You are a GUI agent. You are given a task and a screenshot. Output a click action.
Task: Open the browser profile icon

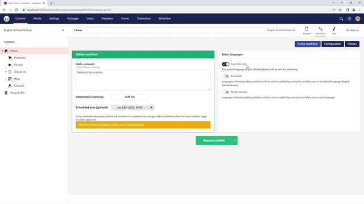click(354, 10)
